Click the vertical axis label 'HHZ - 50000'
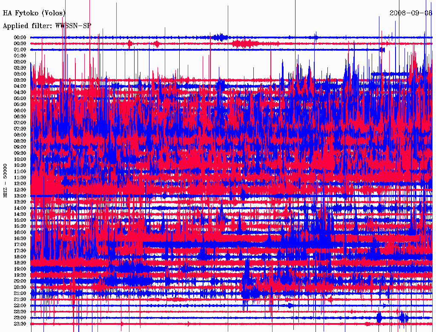Screen dimensions: 436x332 pyautogui.click(x=5, y=181)
